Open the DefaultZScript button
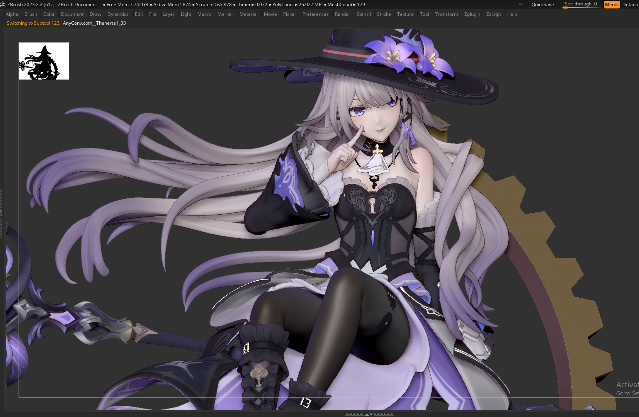Screen dimensions: 639x417 (630, 5)
